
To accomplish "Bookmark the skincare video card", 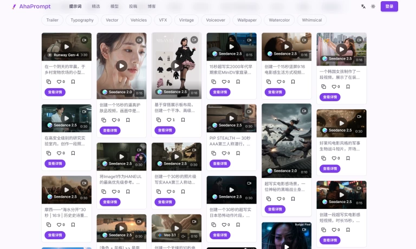I will click(x=128, y=120).
